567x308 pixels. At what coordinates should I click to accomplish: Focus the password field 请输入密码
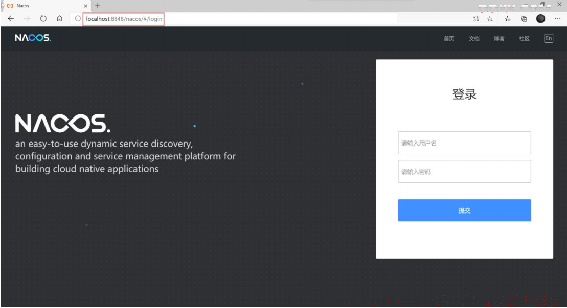point(464,172)
